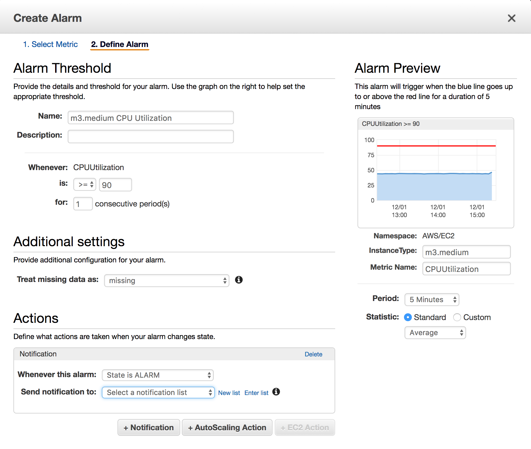
Task: Close the Create Alarm dialog
Action: pos(512,18)
